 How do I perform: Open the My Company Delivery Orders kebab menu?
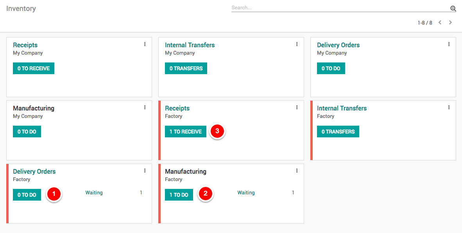449,44
